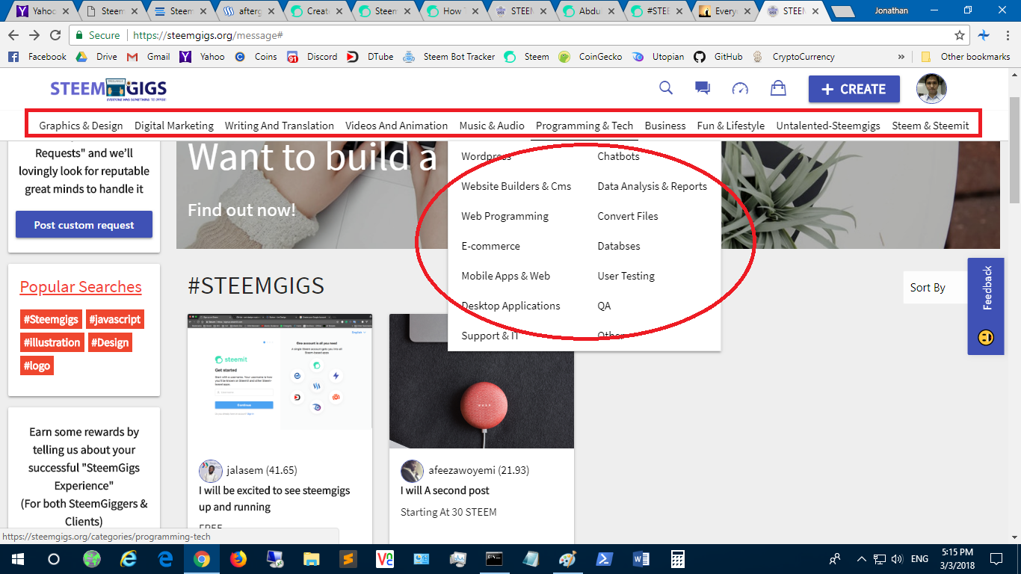The width and height of the screenshot is (1021, 574).
Task: Open the Other bookmarks folder
Action: click(965, 57)
